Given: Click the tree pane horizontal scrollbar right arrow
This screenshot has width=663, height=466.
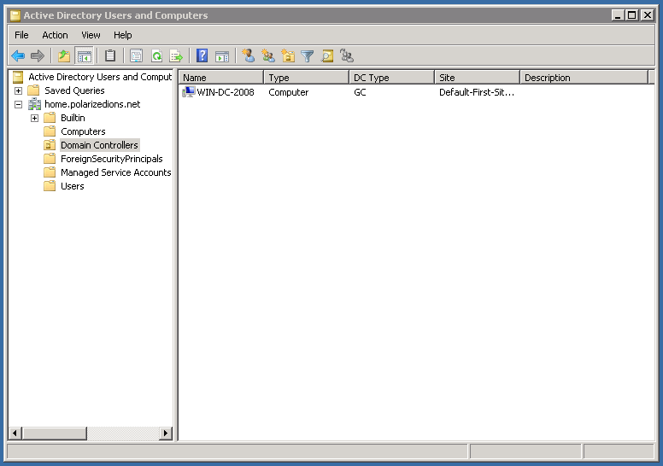Looking at the screenshot, I should (166, 434).
